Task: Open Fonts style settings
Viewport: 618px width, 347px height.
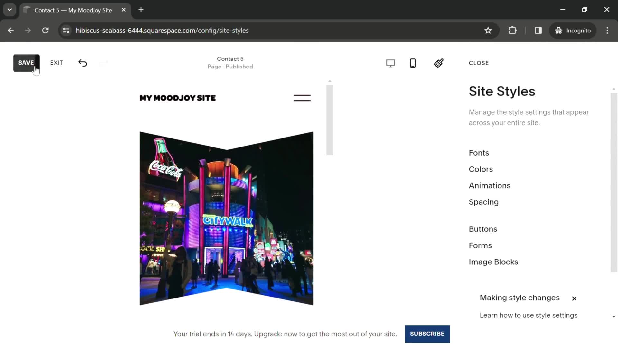Action: (479, 153)
